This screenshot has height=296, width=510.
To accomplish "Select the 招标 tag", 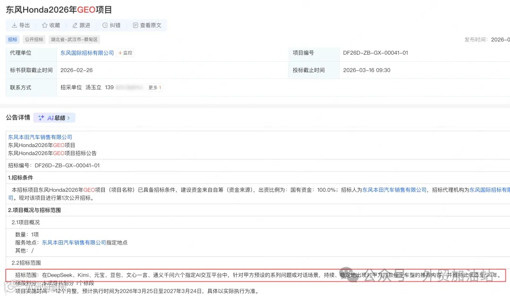I will coord(13,40).
